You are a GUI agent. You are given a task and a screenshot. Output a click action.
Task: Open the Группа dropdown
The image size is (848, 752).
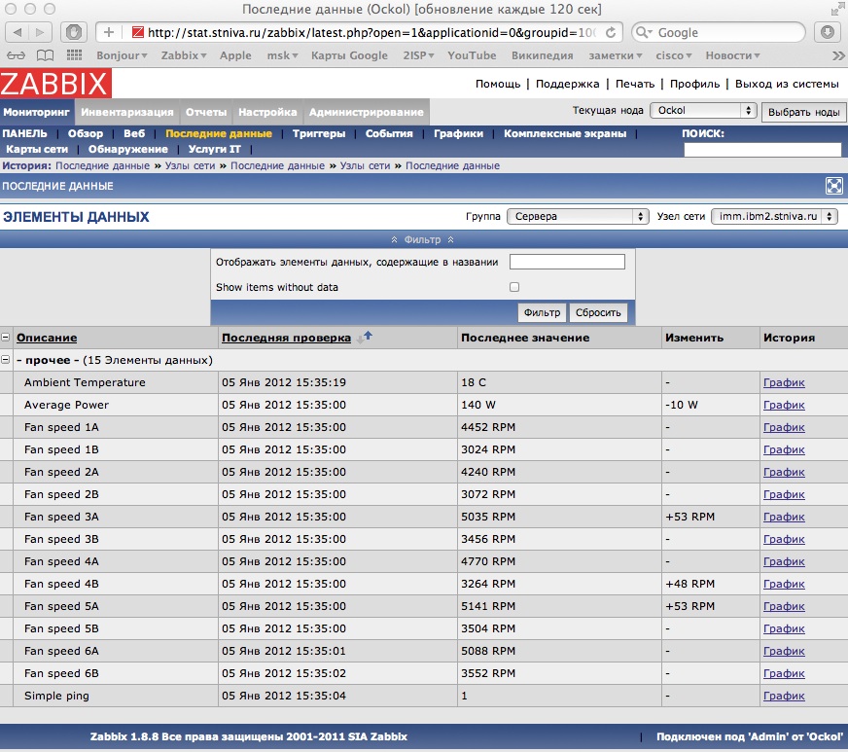point(578,216)
